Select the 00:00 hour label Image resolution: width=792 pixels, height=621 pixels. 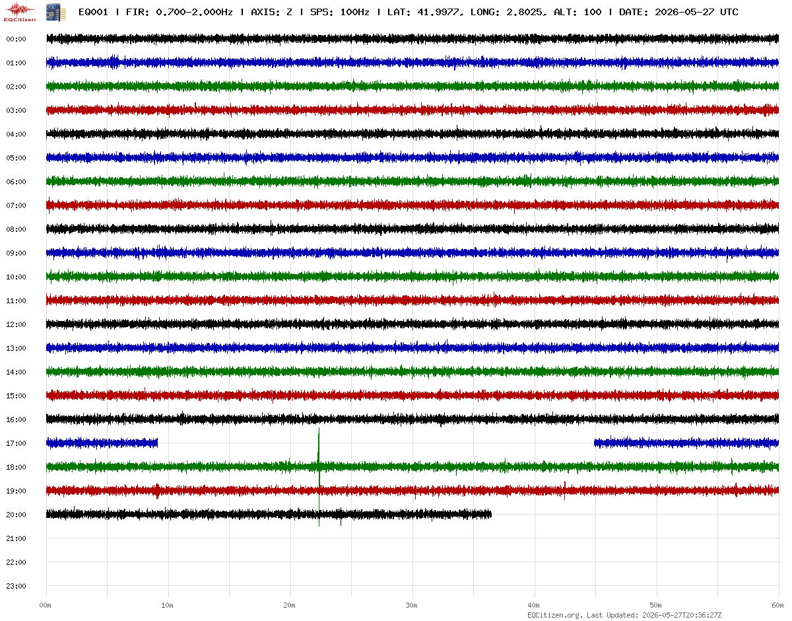tap(16, 39)
